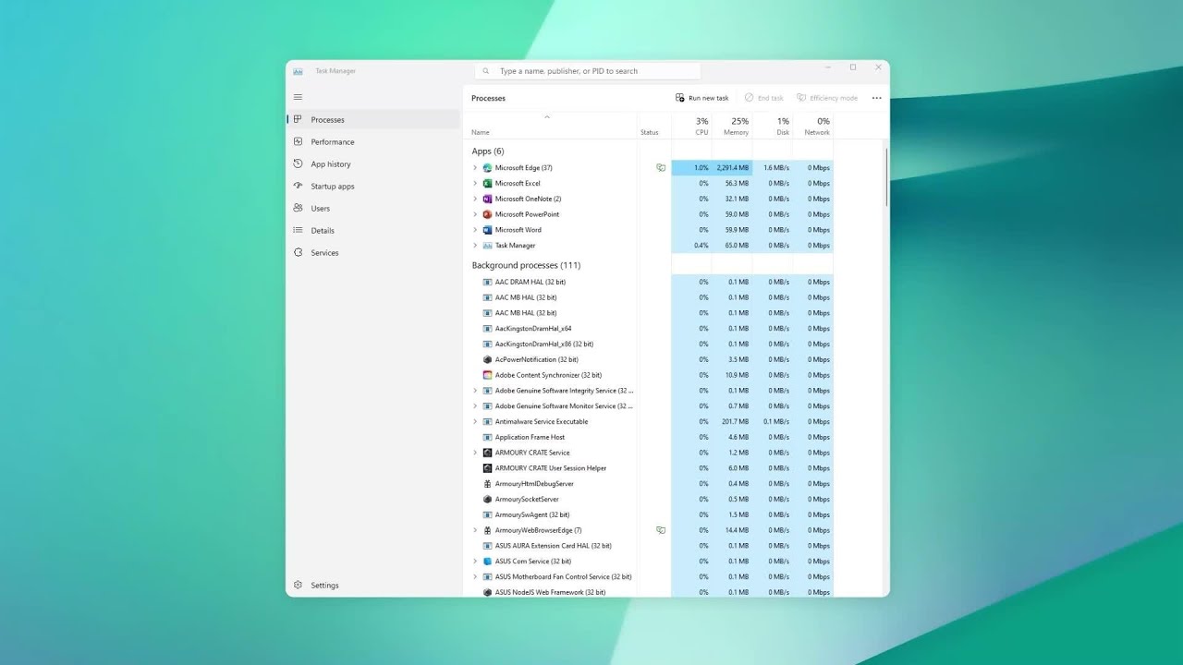The image size is (1183, 665).
Task: Open Task Manager Settings
Action: [372, 586]
